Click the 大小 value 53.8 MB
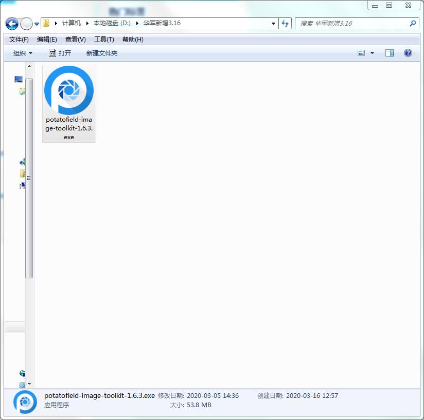This screenshot has height=420, width=424. (199, 405)
